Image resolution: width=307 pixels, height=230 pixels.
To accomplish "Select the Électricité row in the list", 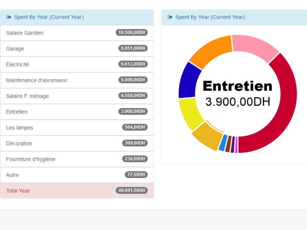I will (x=77, y=64).
